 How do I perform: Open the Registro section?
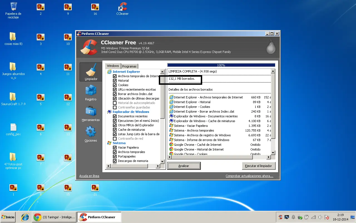[91, 93]
